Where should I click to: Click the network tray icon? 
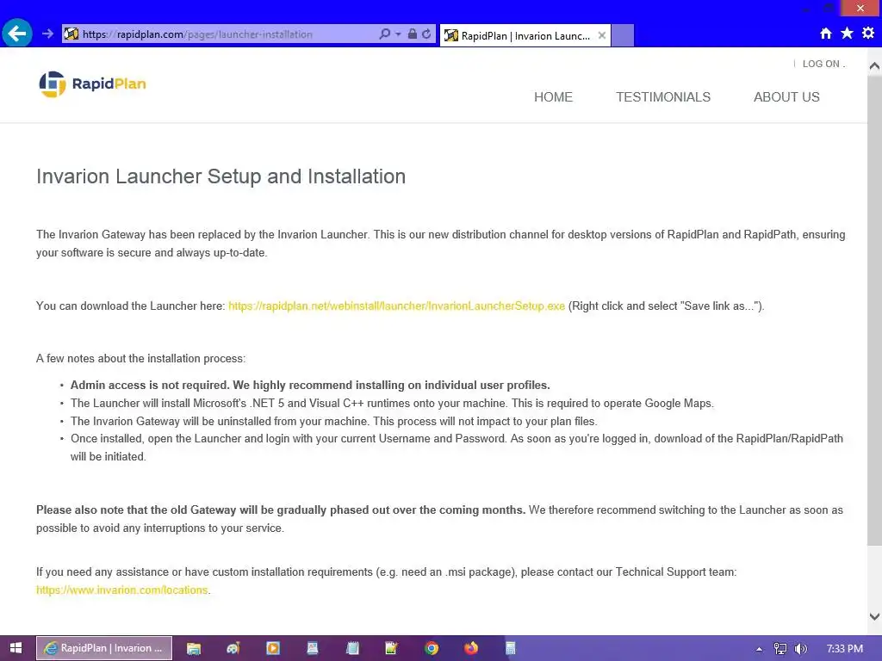pos(780,649)
